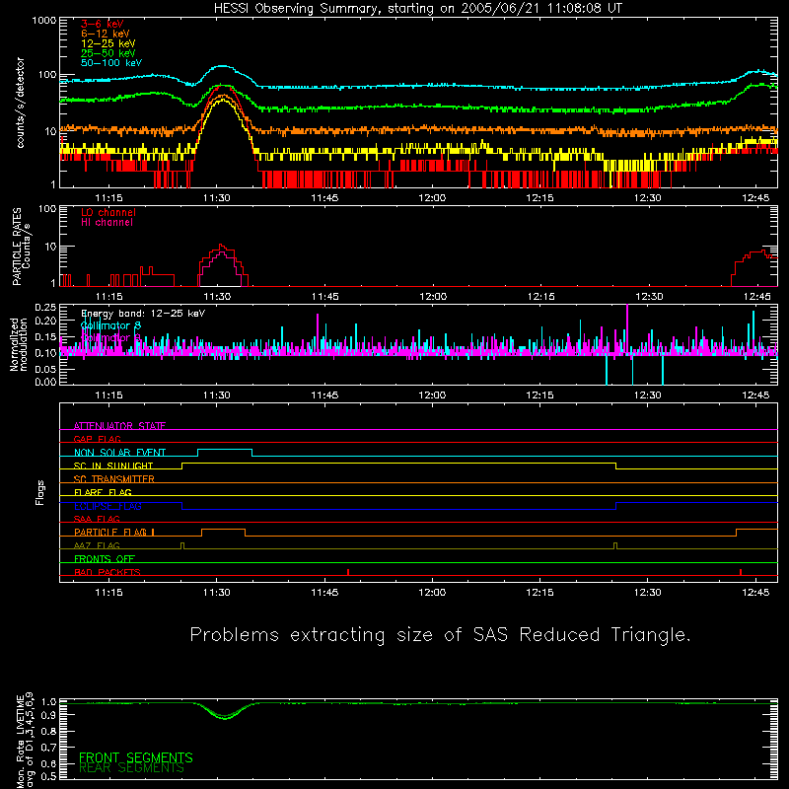Click the PARTICLE RATES Counts/s axis label
Screen dimensions: 789x789
click(22, 247)
